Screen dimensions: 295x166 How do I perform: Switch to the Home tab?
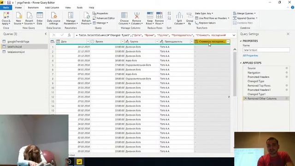(x=18, y=7)
